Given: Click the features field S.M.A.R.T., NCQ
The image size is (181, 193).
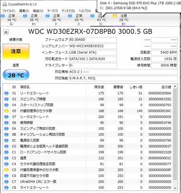Looking at the screenshot, I should [x=123, y=78].
